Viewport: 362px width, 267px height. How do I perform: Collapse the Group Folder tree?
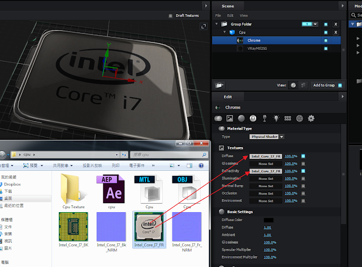pos(217,24)
